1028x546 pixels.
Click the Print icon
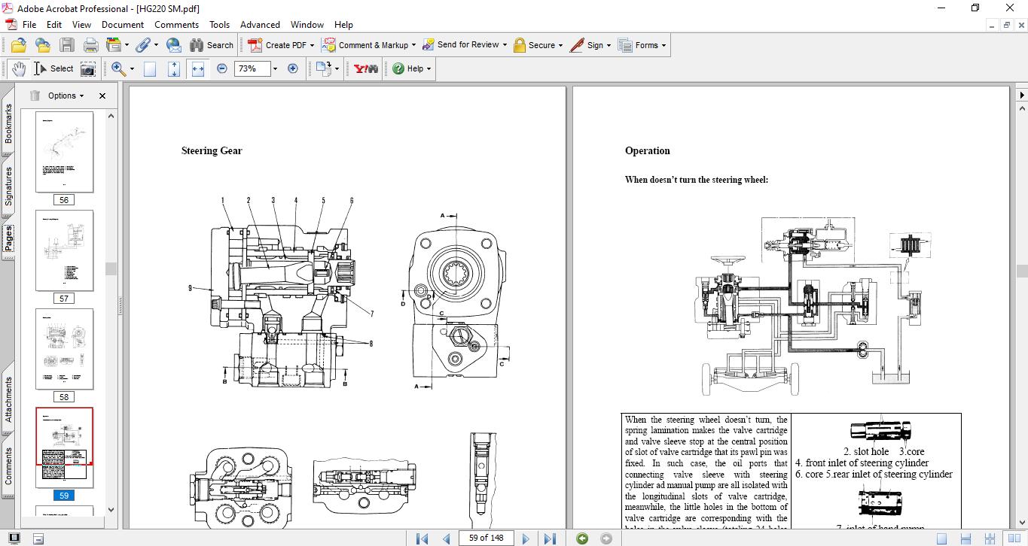(90, 45)
